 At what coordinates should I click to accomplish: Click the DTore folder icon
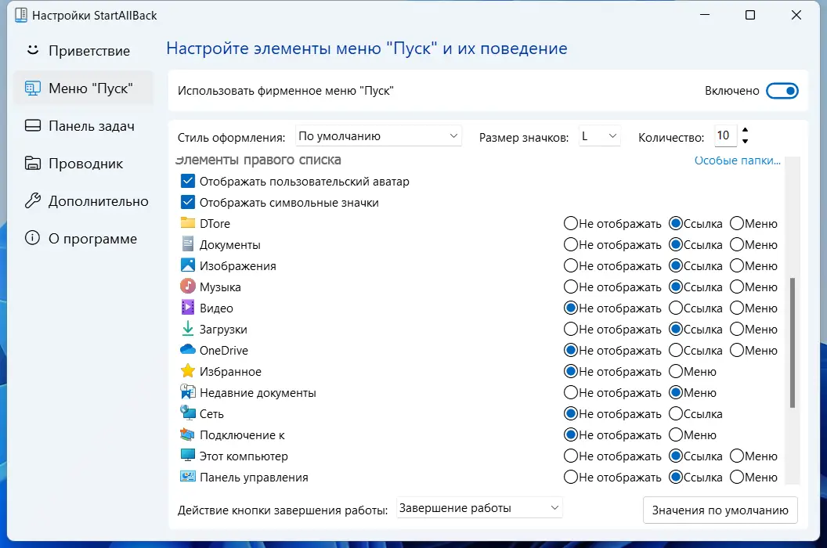(188, 223)
